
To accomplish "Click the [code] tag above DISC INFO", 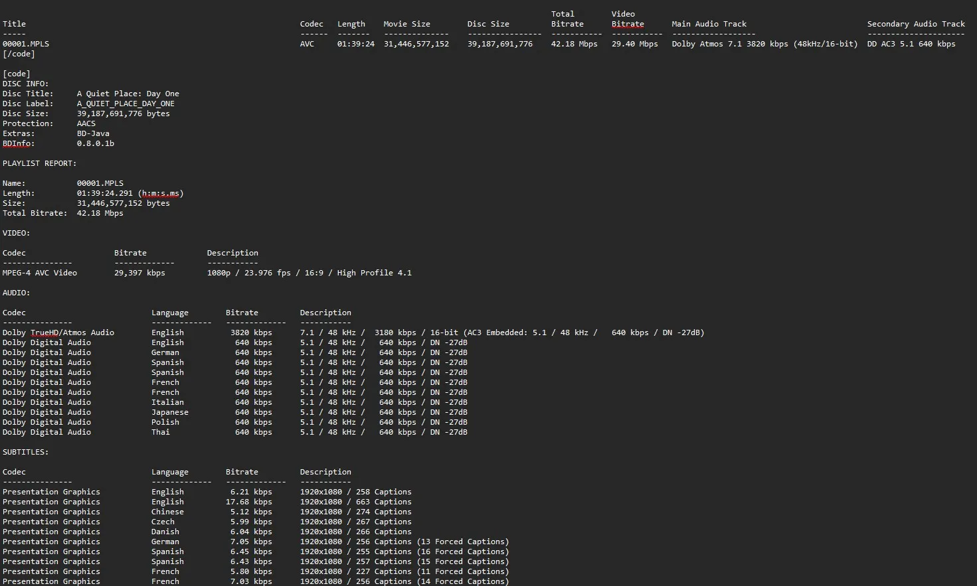I will tap(16, 74).
